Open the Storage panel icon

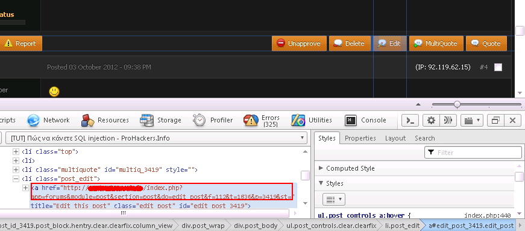click(x=146, y=120)
